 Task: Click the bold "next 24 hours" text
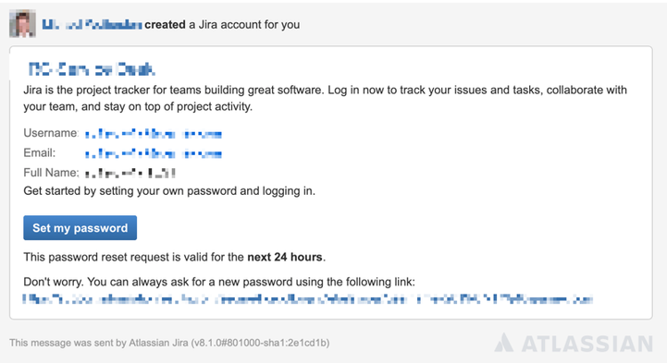pyautogui.click(x=285, y=258)
